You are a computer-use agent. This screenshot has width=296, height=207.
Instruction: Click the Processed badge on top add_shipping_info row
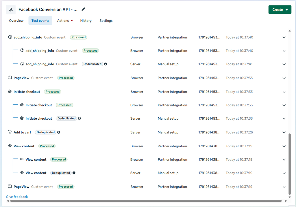[79, 37]
